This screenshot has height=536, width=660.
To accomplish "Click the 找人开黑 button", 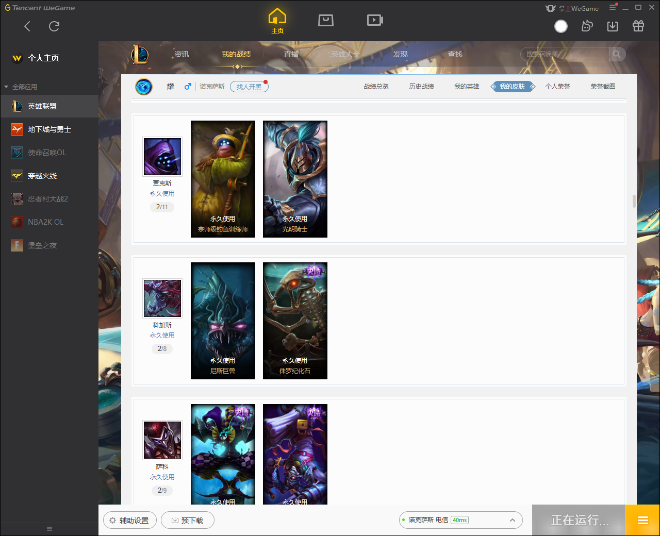I will tap(249, 87).
